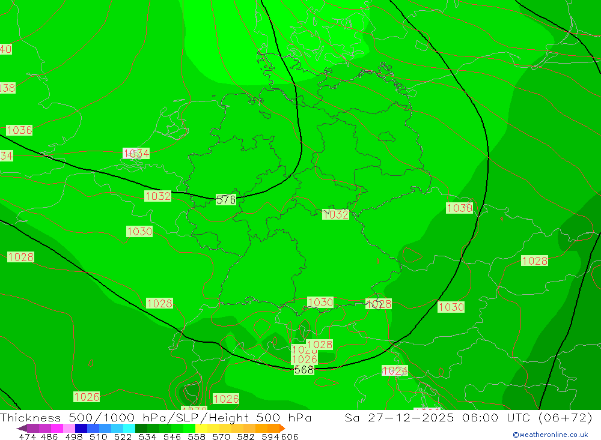601x440 pixels.
Task: Pick the brightest green swatch before yellow
Action: pos(189,428)
